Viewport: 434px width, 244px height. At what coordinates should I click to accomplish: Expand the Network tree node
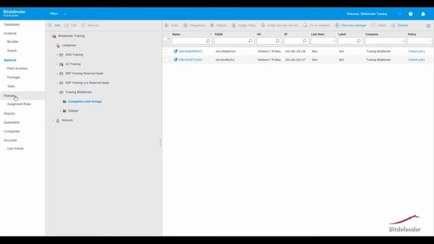pyautogui.click(x=54, y=121)
